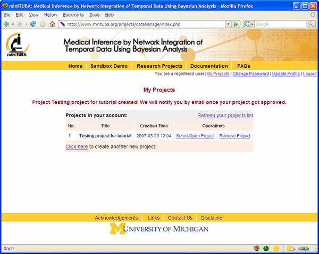Open the Back history dropdown arrow
Image resolution: width=319 pixels, height=254 pixels.
[13, 24]
